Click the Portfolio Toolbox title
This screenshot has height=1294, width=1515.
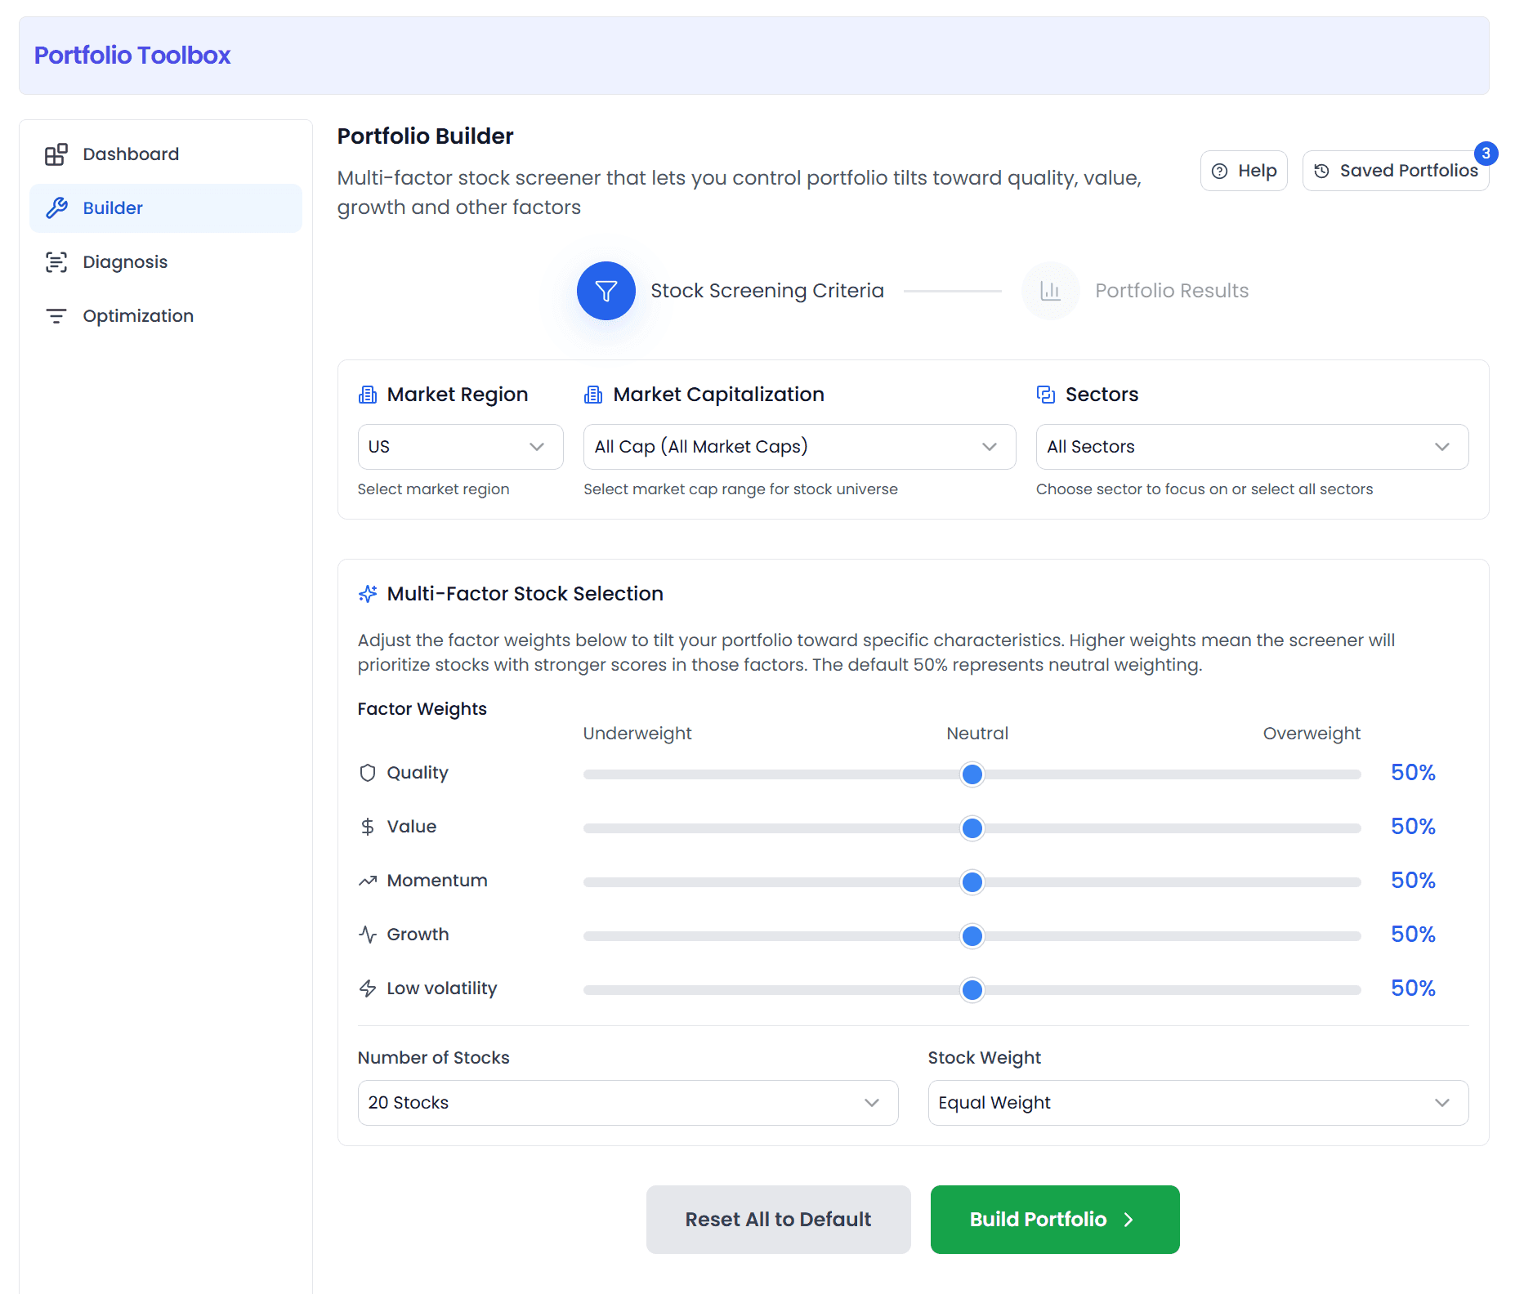(132, 56)
